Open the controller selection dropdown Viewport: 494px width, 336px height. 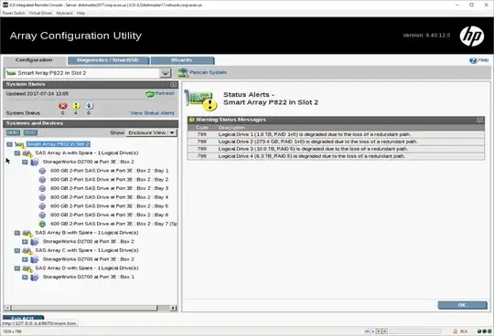coord(166,73)
